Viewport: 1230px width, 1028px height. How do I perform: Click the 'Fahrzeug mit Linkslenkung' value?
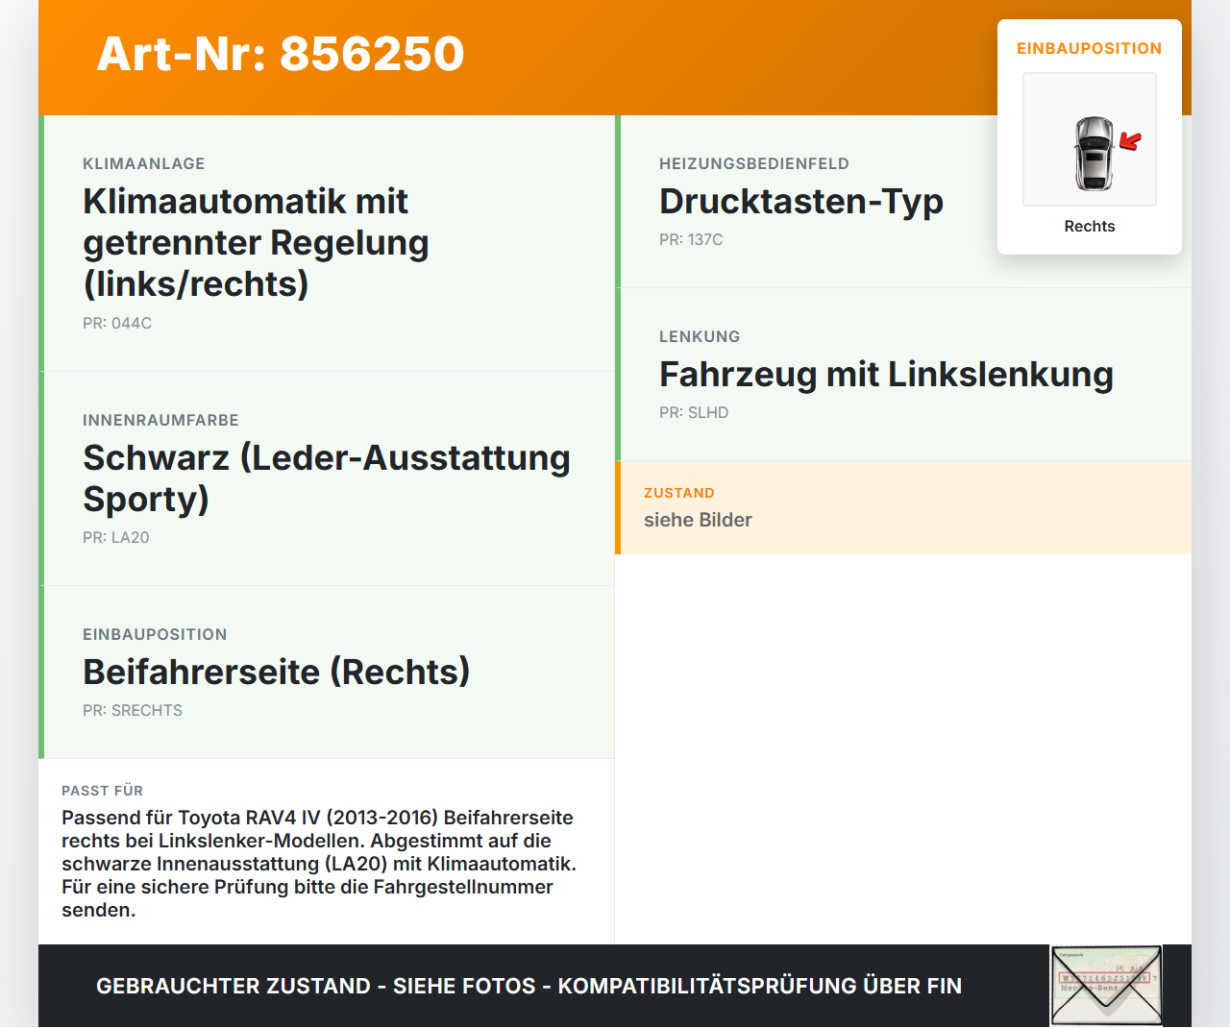coord(886,374)
